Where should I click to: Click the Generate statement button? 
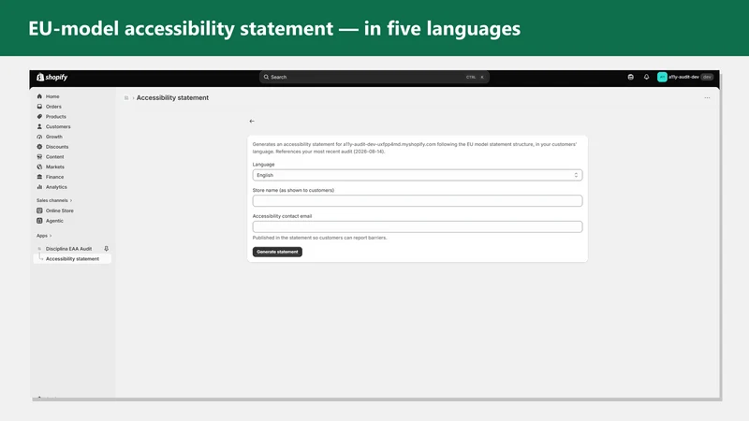coord(277,252)
